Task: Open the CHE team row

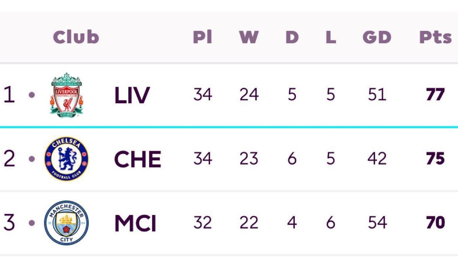Action: 229,159
